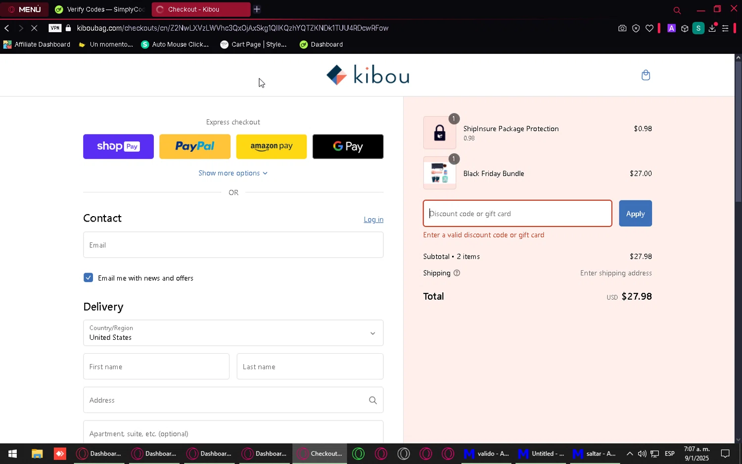Click the tab search magnifier icon
Image resolution: width=742 pixels, height=464 pixels.
(x=677, y=10)
